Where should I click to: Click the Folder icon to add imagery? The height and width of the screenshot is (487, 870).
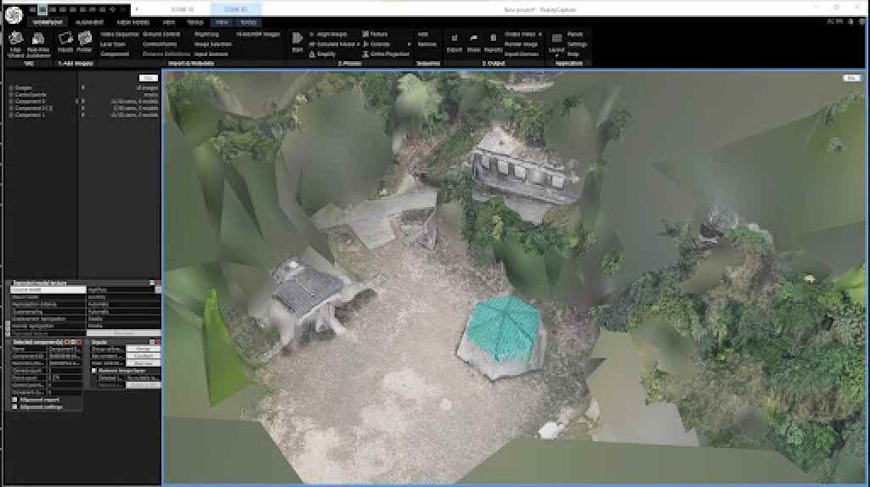click(x=84, y=43)
